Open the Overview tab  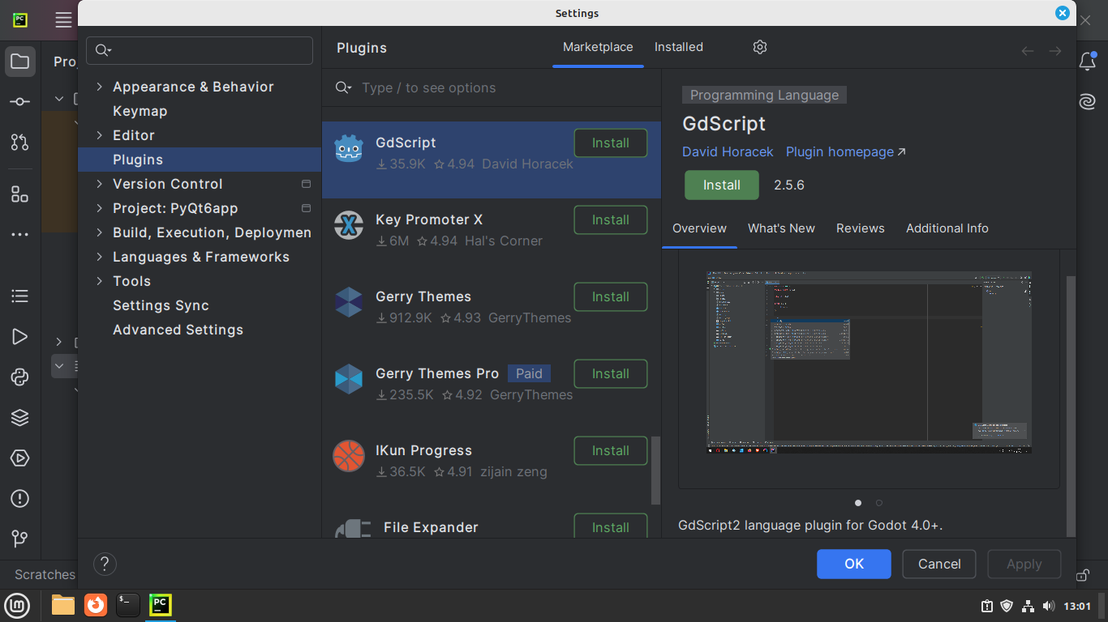[699, 228]
